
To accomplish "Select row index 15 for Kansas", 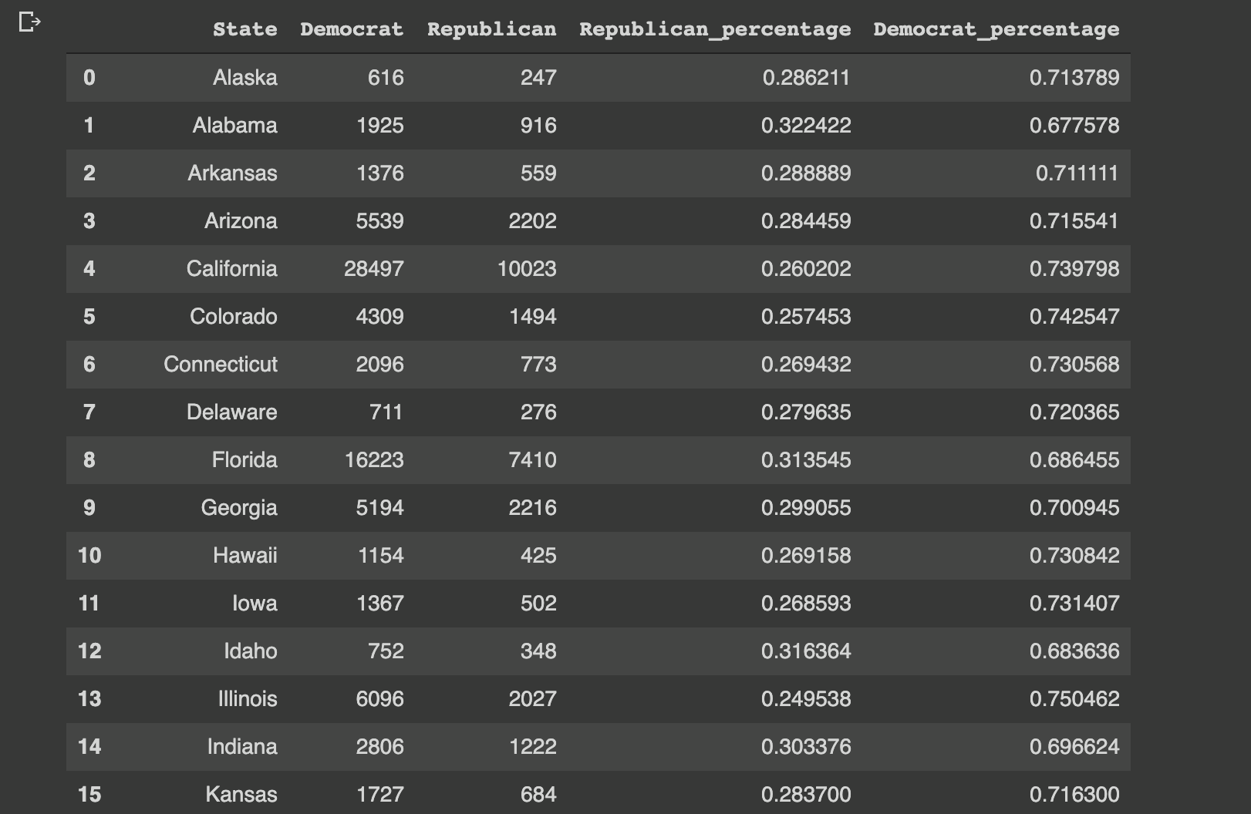I will pos(89,794).
